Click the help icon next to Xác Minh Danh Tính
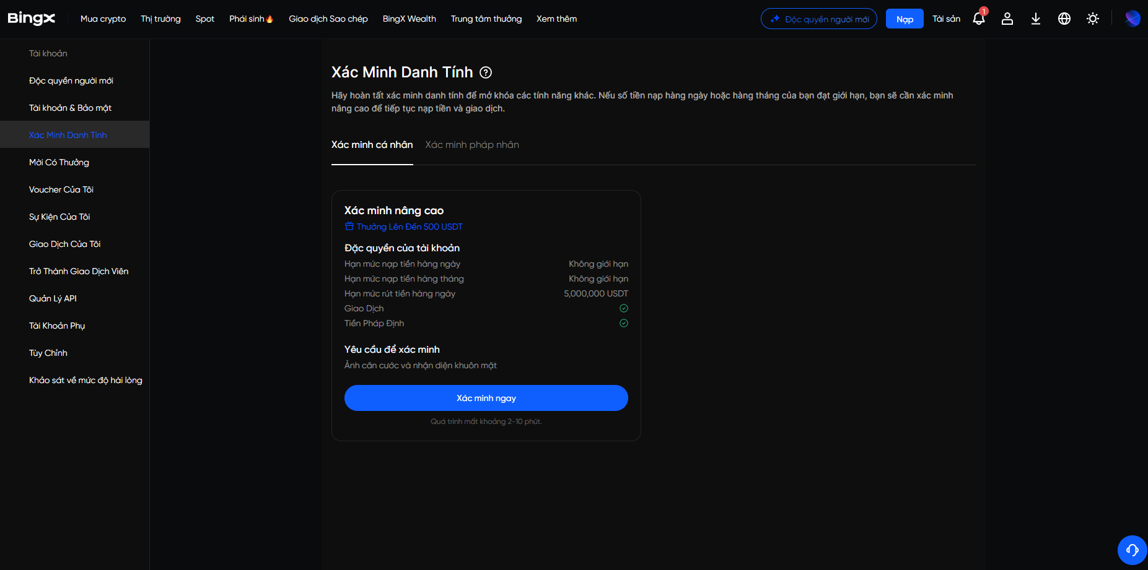Viewport: 1148px width, 570px height. point(486,72)
